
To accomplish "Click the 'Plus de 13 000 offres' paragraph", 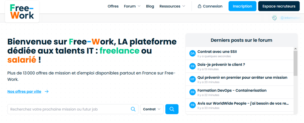I will (x=91, y=76).
